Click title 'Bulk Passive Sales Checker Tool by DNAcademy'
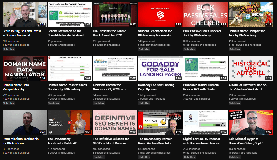277x160 pixels. [202, 33]
